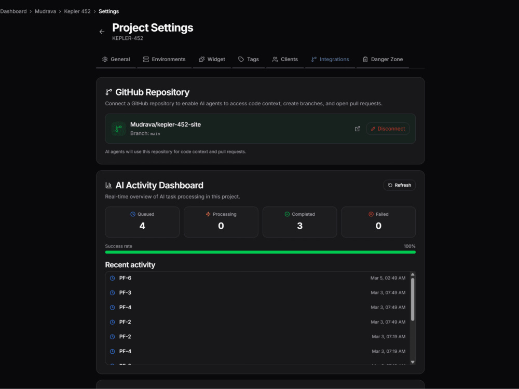Click the clock icon beside PF-3
Viewport: 519px width, 389px height.
point(112,293)
